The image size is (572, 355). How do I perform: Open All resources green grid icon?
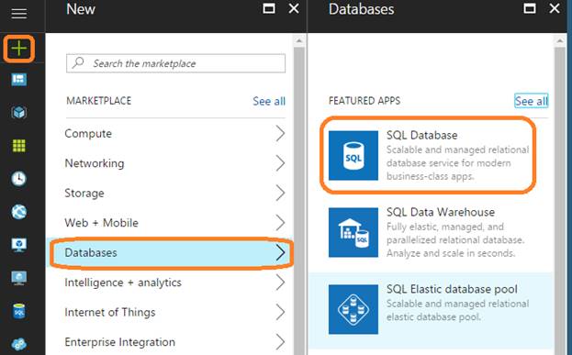coord(19,146)
